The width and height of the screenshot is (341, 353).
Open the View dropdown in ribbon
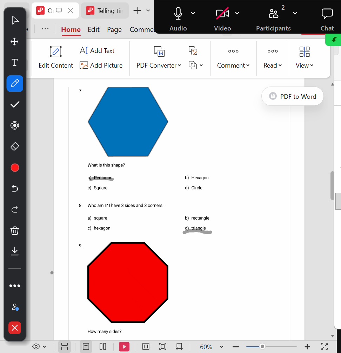304,65
